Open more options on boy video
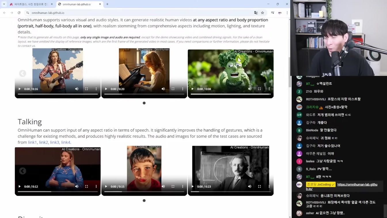The width and height of the screenshot is (387, 218). (x=183, y=186)
